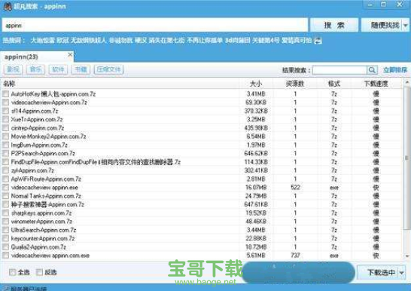Select the 种子搜索神器-Appinn.com.7z file name
411x291 pixels.
point(47,204)
